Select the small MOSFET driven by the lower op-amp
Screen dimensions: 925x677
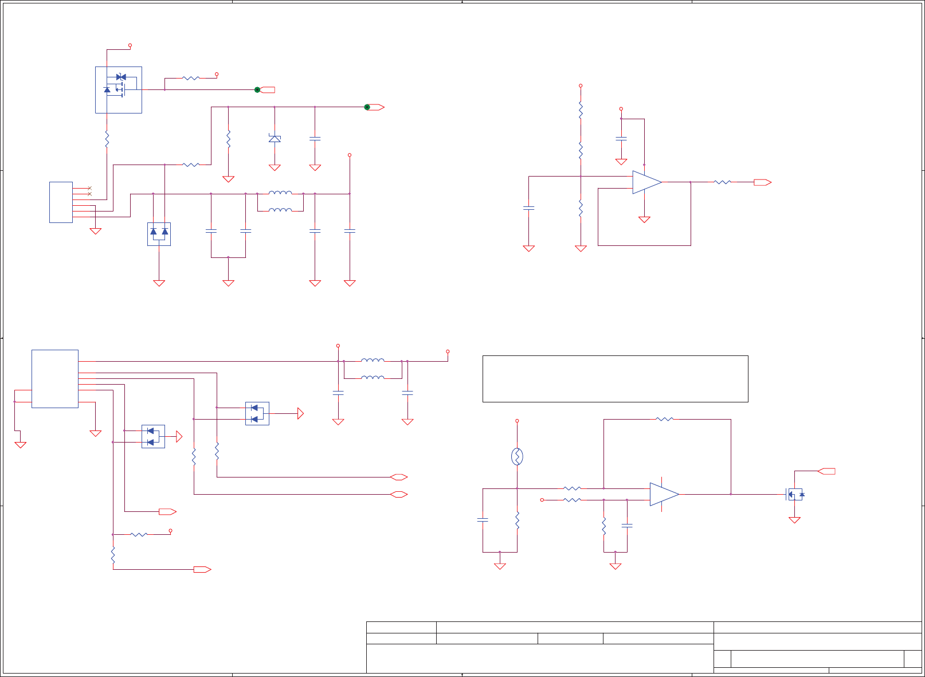pos(794,494)
